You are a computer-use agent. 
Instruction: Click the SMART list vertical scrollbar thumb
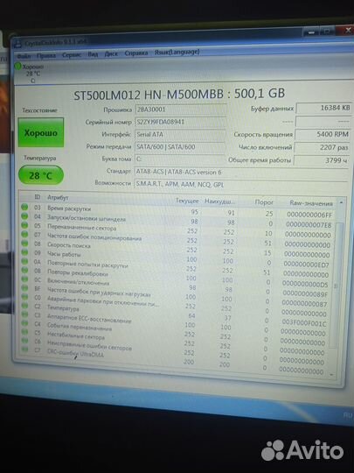[x=337, y=286]
